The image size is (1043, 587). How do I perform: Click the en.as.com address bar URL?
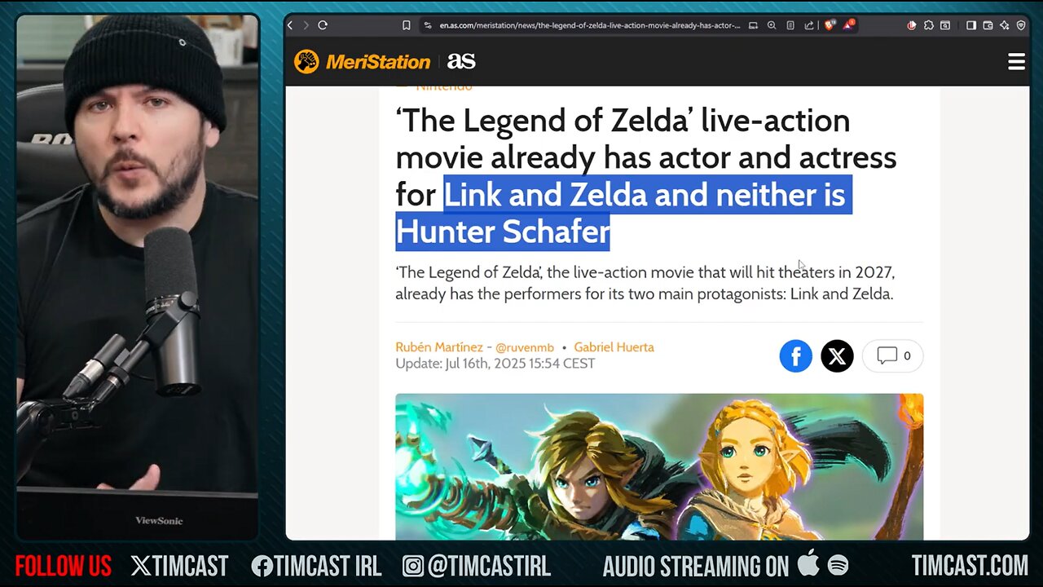click(589, 25)
